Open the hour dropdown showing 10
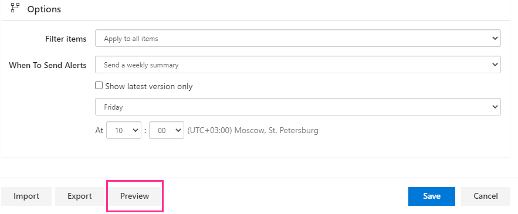 124,130
